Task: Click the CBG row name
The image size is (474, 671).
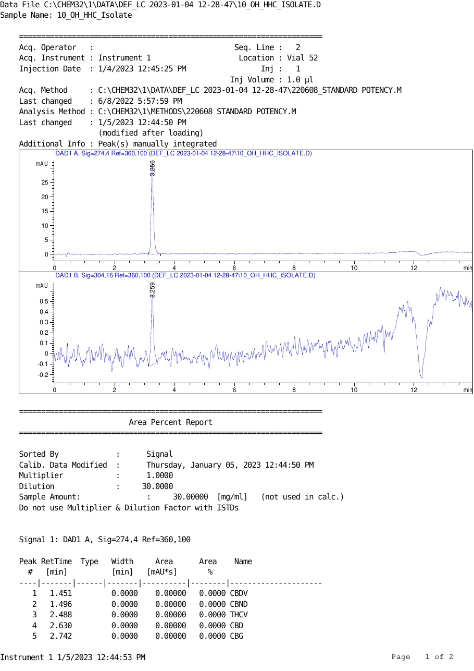Action: click(x=236, y=636)
